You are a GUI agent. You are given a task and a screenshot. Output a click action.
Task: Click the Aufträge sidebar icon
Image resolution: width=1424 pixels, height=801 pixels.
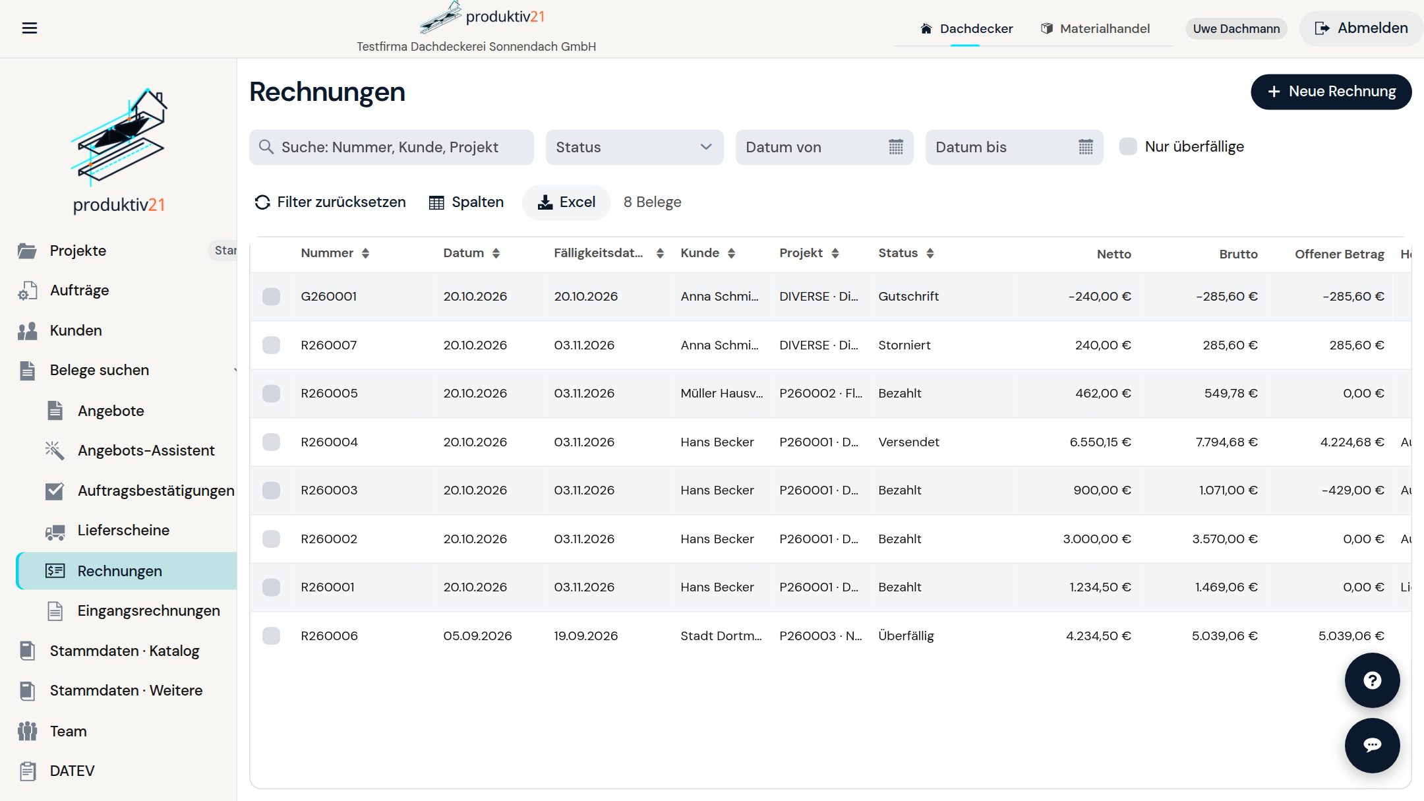tap(27, 290)
